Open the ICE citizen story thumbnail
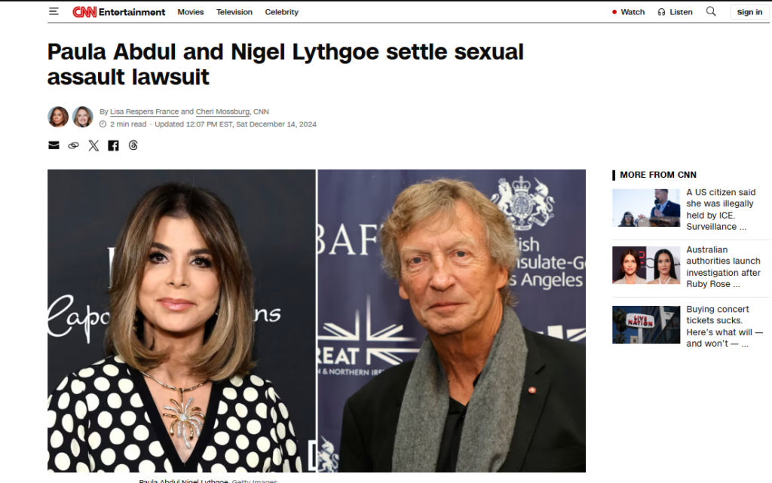 [x=646, y=208]
